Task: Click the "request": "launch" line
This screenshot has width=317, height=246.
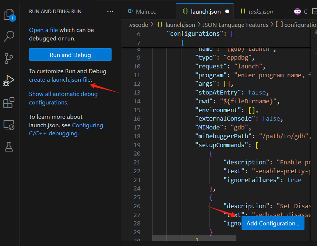Action: [x=230, y=66]
